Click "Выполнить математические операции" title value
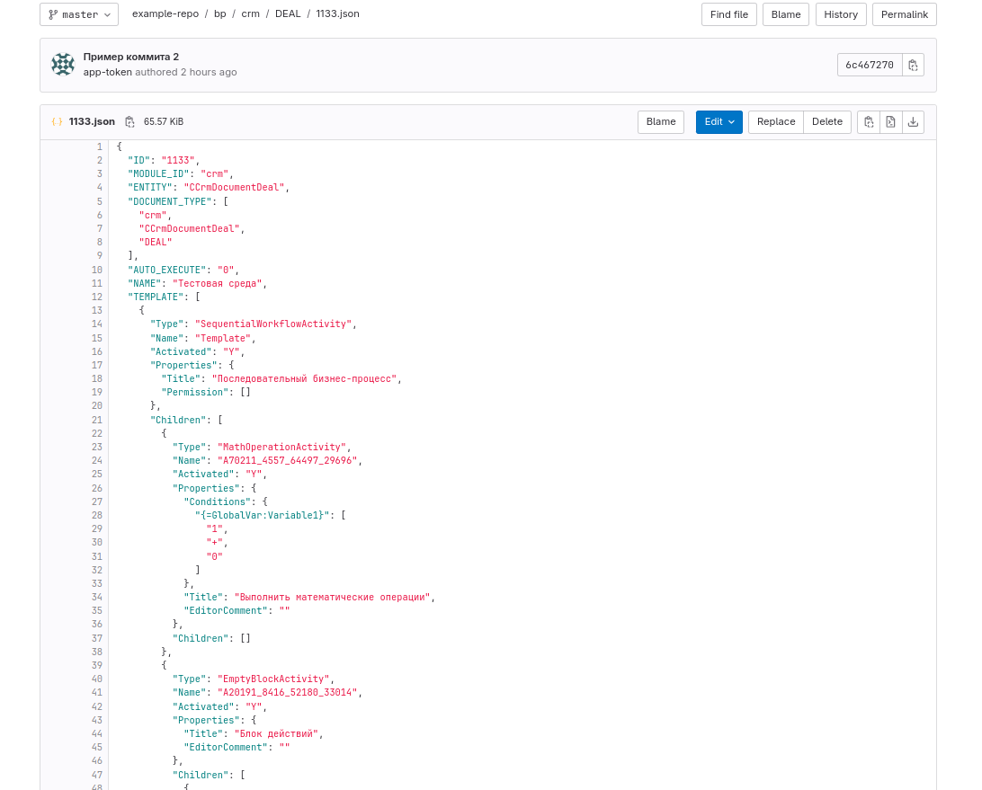Image resolution: width=982 pixels, height=790 pixels. click(333, 597)
